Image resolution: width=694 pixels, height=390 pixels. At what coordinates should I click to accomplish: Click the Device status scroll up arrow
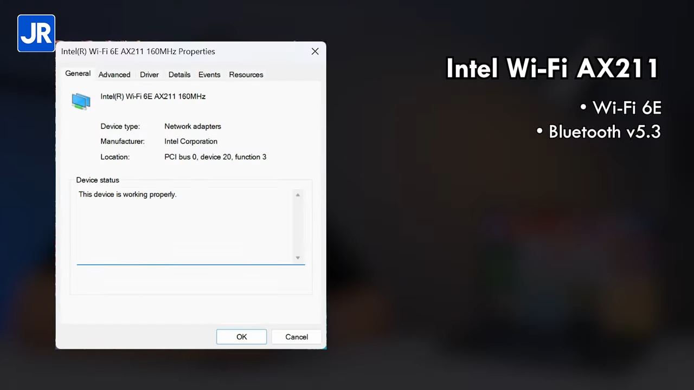click(298, 195)
